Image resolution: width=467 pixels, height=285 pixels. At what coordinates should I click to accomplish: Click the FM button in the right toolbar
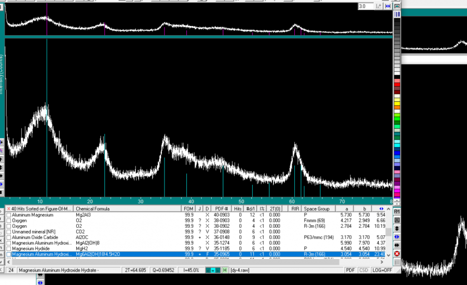pyautogui.click(x=397, y=211)
